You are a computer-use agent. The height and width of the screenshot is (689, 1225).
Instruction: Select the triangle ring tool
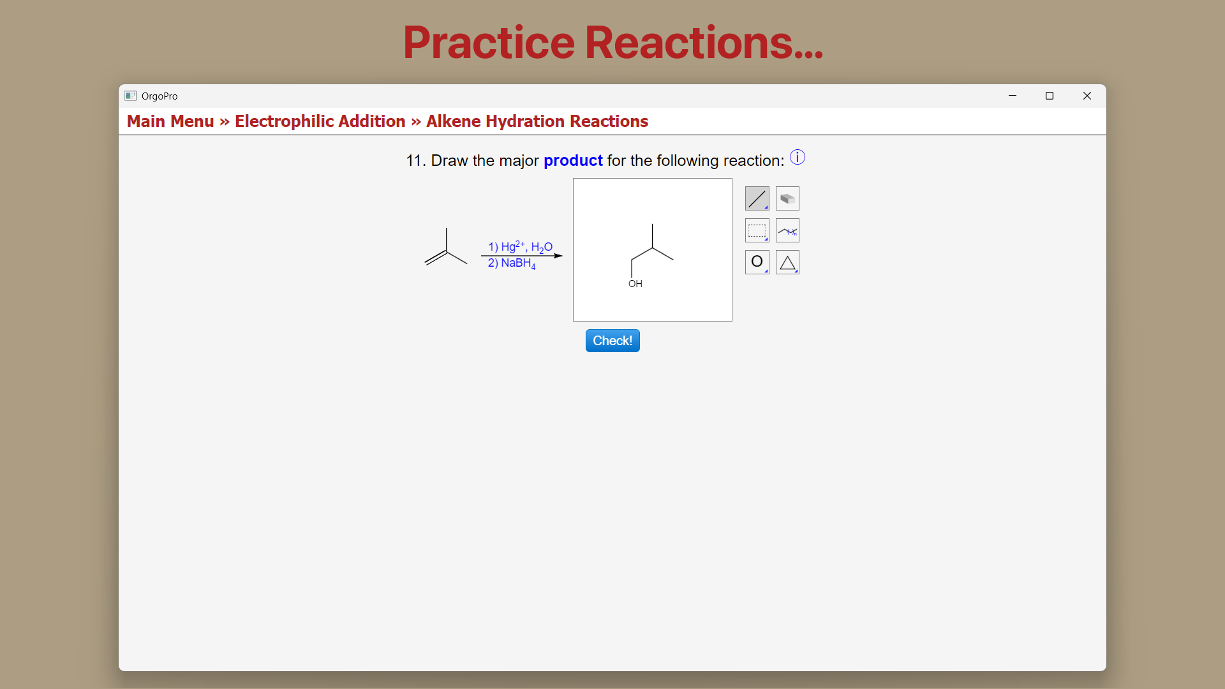click(787, 262)
